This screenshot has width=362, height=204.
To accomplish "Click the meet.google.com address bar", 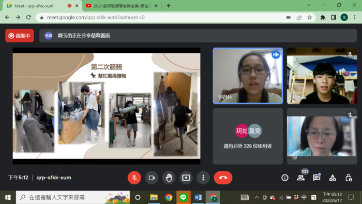I will (161, 17).
